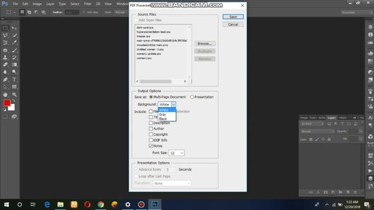Check the Description checkbox
This screenshot has width=374, height=210.
[151, 123]
